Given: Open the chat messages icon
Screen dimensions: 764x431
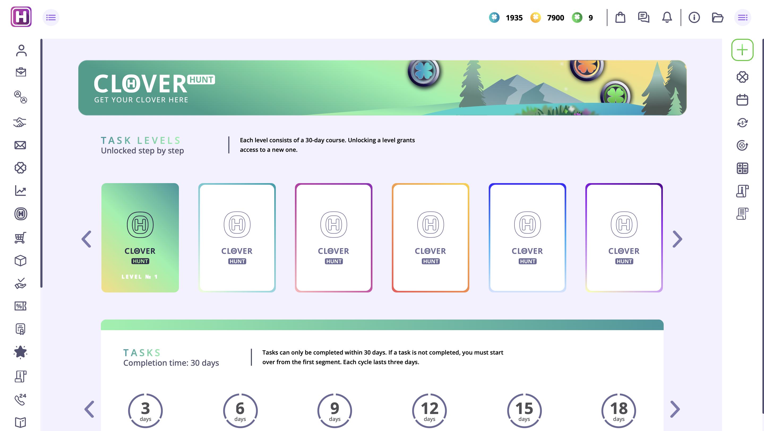Looking at the screenshot, I should [x=643, y=18].
